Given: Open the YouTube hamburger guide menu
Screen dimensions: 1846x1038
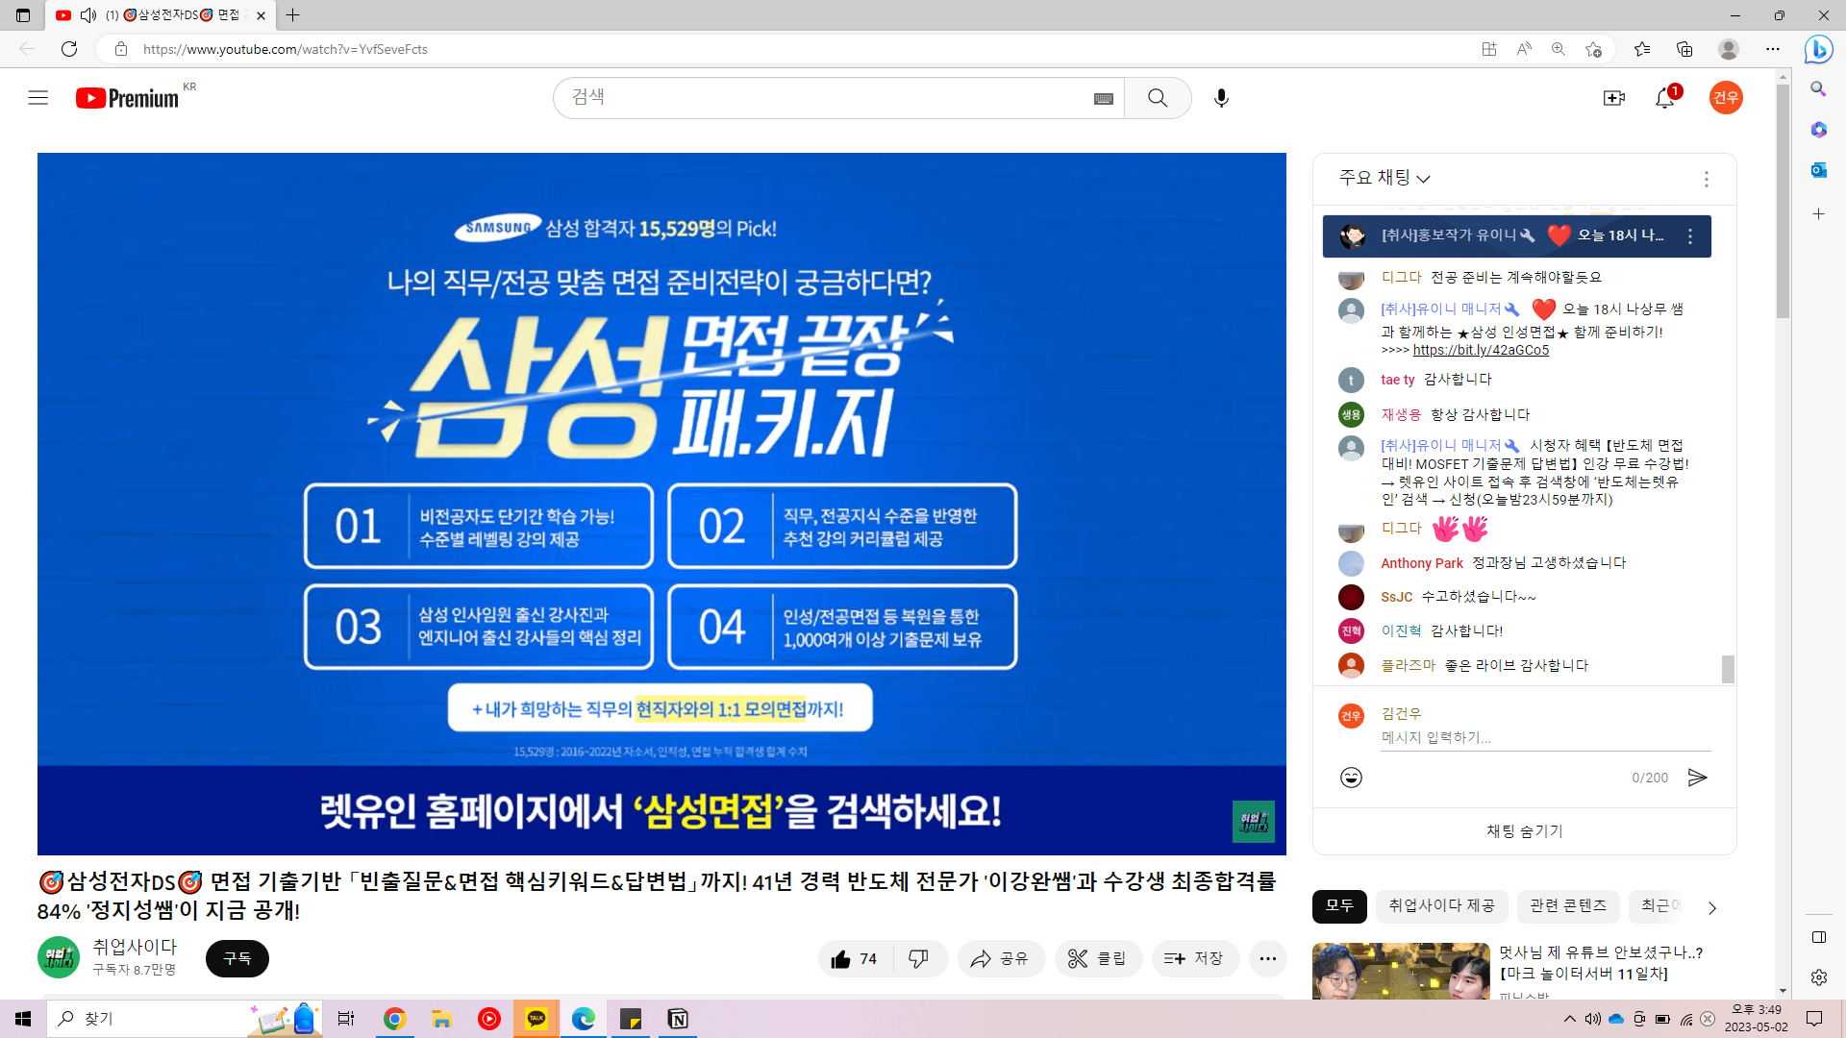Looking at the screenshot, I should 38,98.
